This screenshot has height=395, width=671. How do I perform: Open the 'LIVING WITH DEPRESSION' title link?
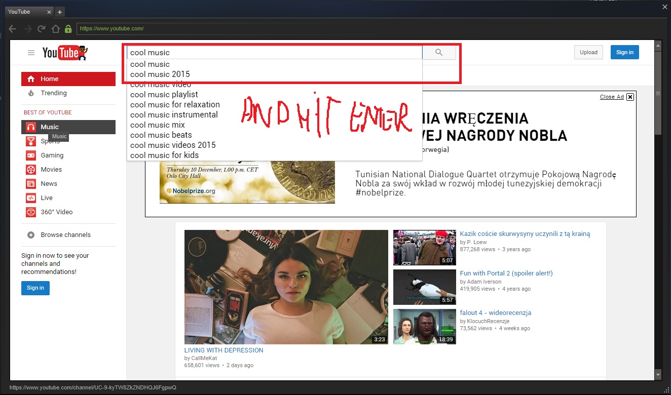224,350
